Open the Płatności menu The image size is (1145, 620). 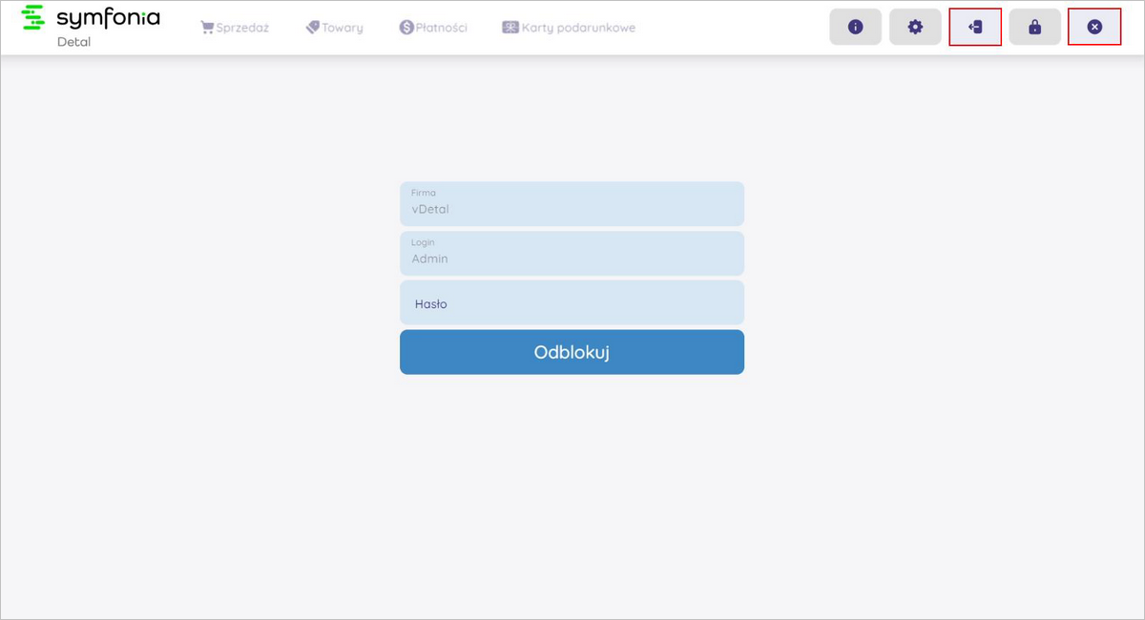point(433,28)
